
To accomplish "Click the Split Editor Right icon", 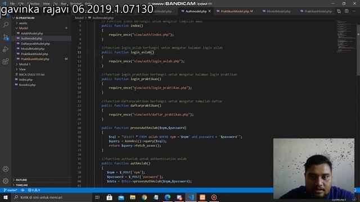I will pos(346,11).
